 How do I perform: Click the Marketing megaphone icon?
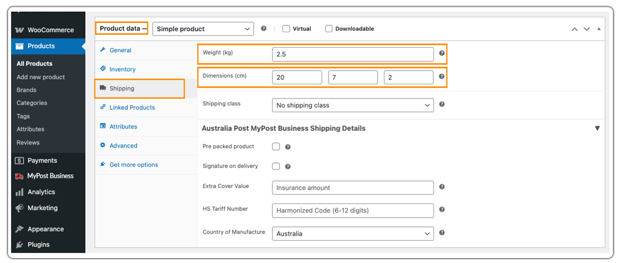(x=19, y=208)
